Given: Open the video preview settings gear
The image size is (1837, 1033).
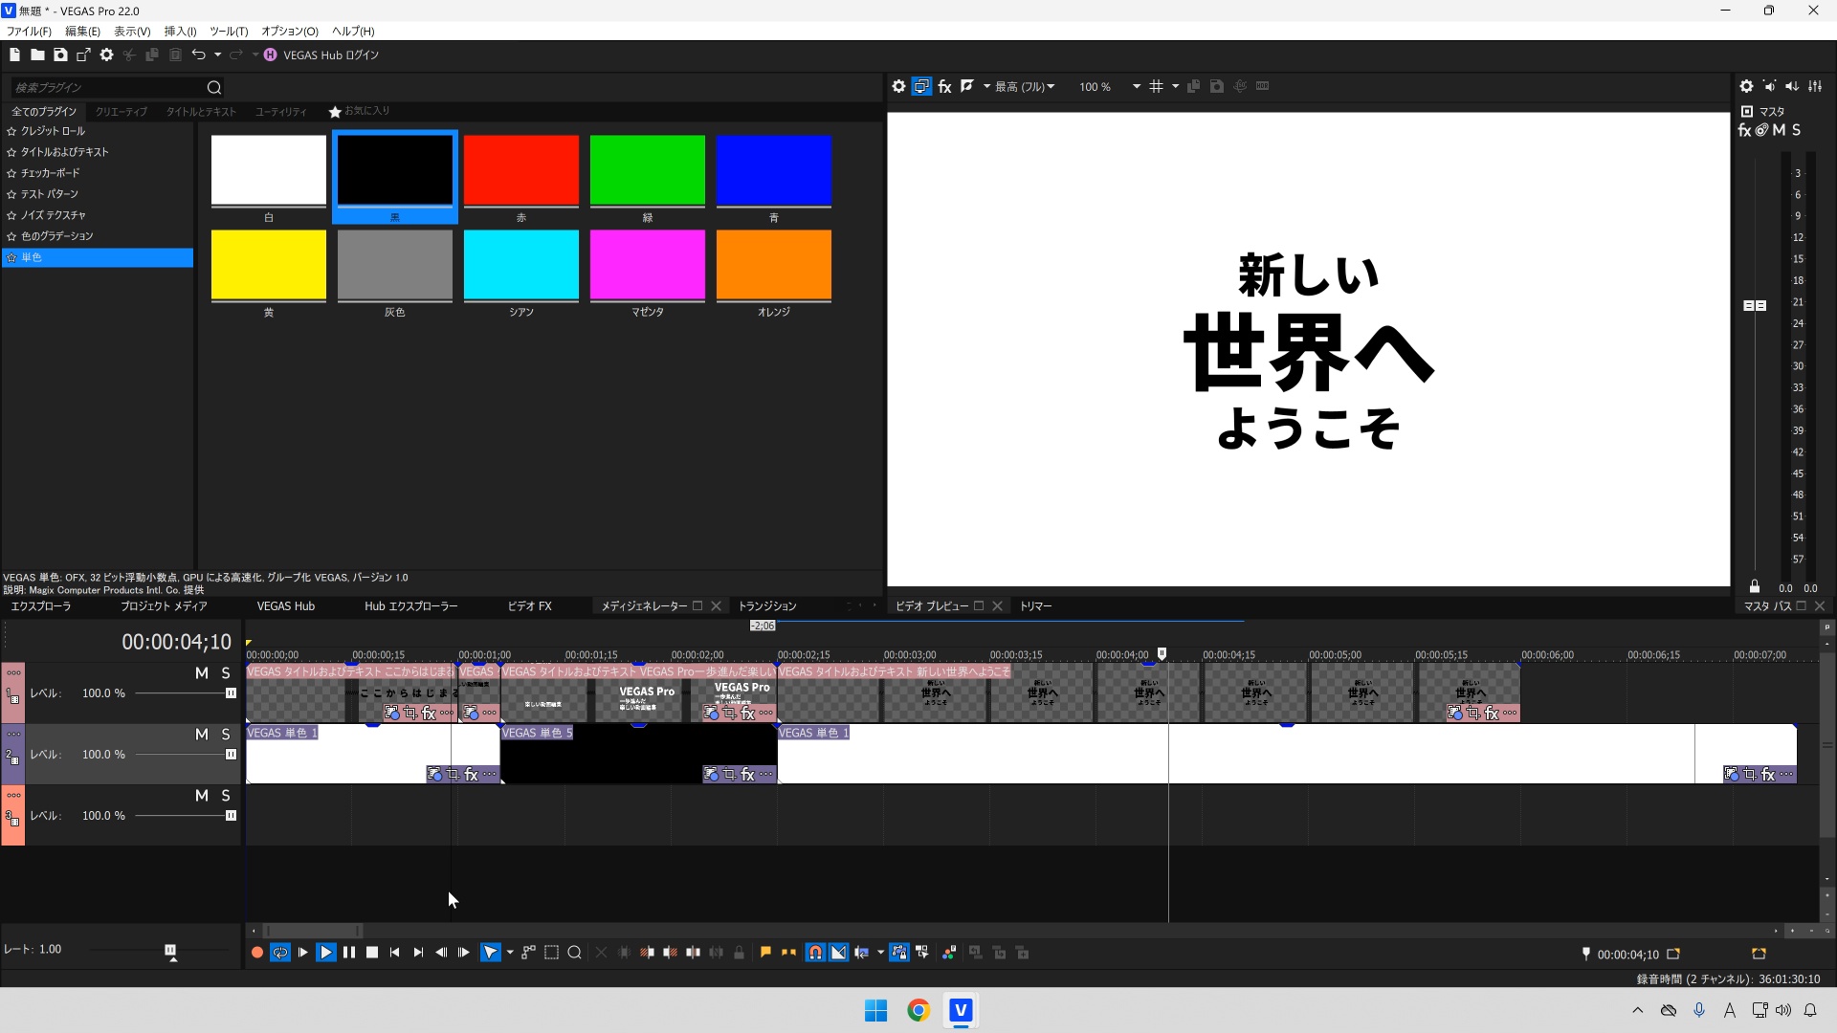Looking at the screenshot, I should [x=899, y=86].
